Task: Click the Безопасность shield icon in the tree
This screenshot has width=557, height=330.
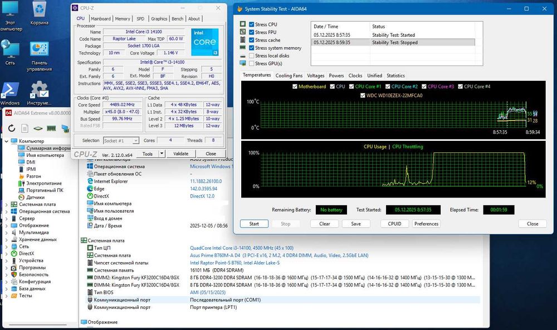Action: (x=14, y=274)
